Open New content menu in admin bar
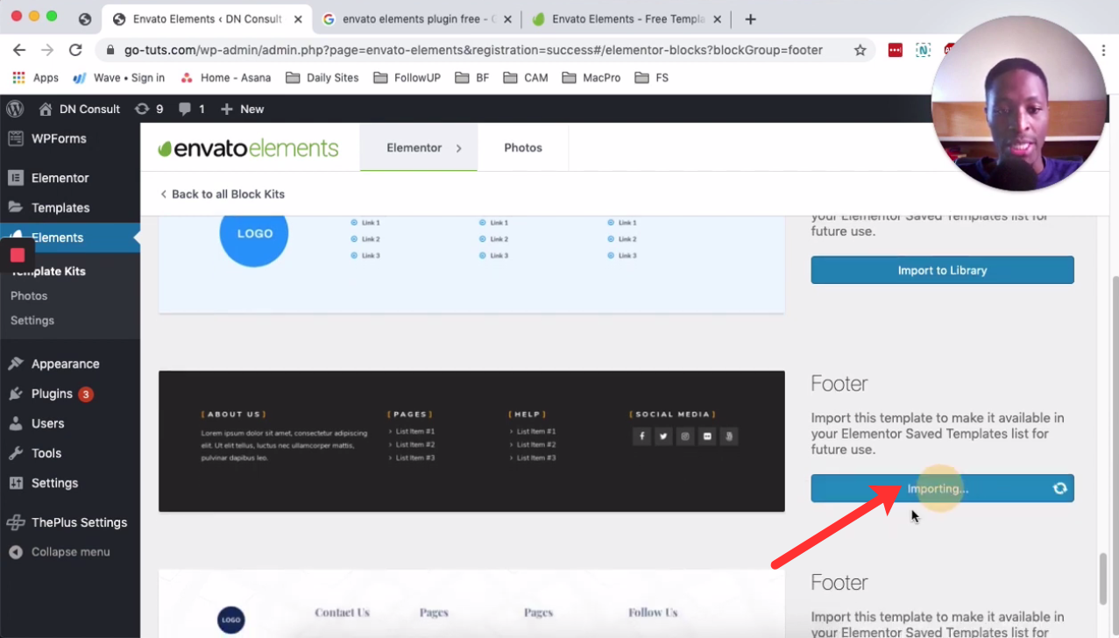This screenshot has width=1119, height=638. click(242, 109)
